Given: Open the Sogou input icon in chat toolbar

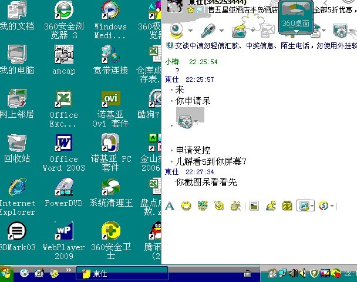Looking at the screenshot, I should click(324, 206).
